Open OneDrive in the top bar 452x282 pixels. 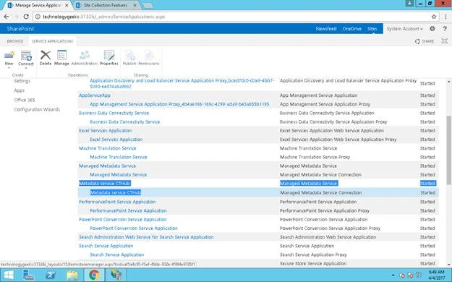point(352,28)
